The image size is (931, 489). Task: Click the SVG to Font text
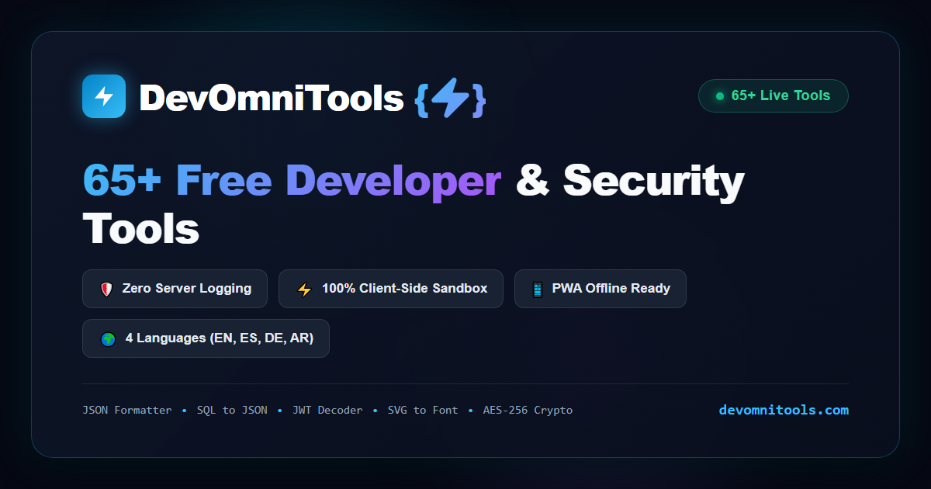423,410
